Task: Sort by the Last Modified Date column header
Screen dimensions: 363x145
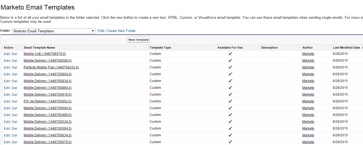Action: pos(346,48)
